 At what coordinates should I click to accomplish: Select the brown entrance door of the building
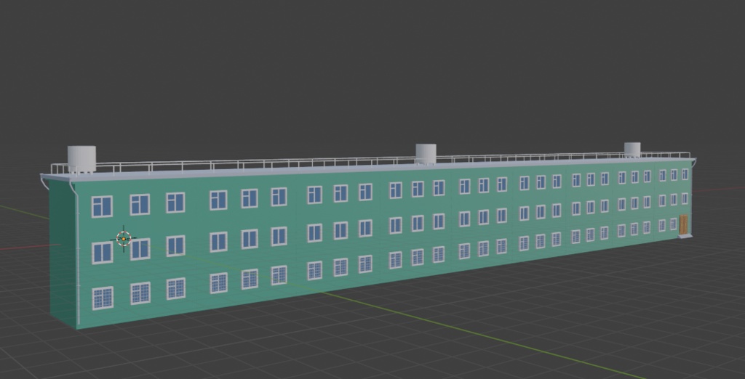pyautogui.click(x=683, y=225)
